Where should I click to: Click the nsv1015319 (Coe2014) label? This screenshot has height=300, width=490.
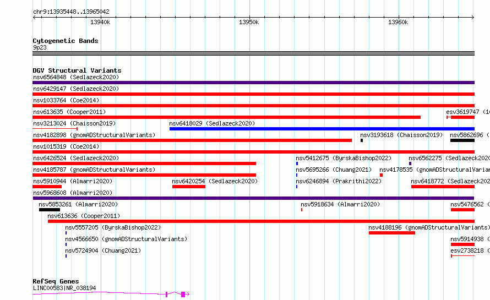[x=66, y=146]
